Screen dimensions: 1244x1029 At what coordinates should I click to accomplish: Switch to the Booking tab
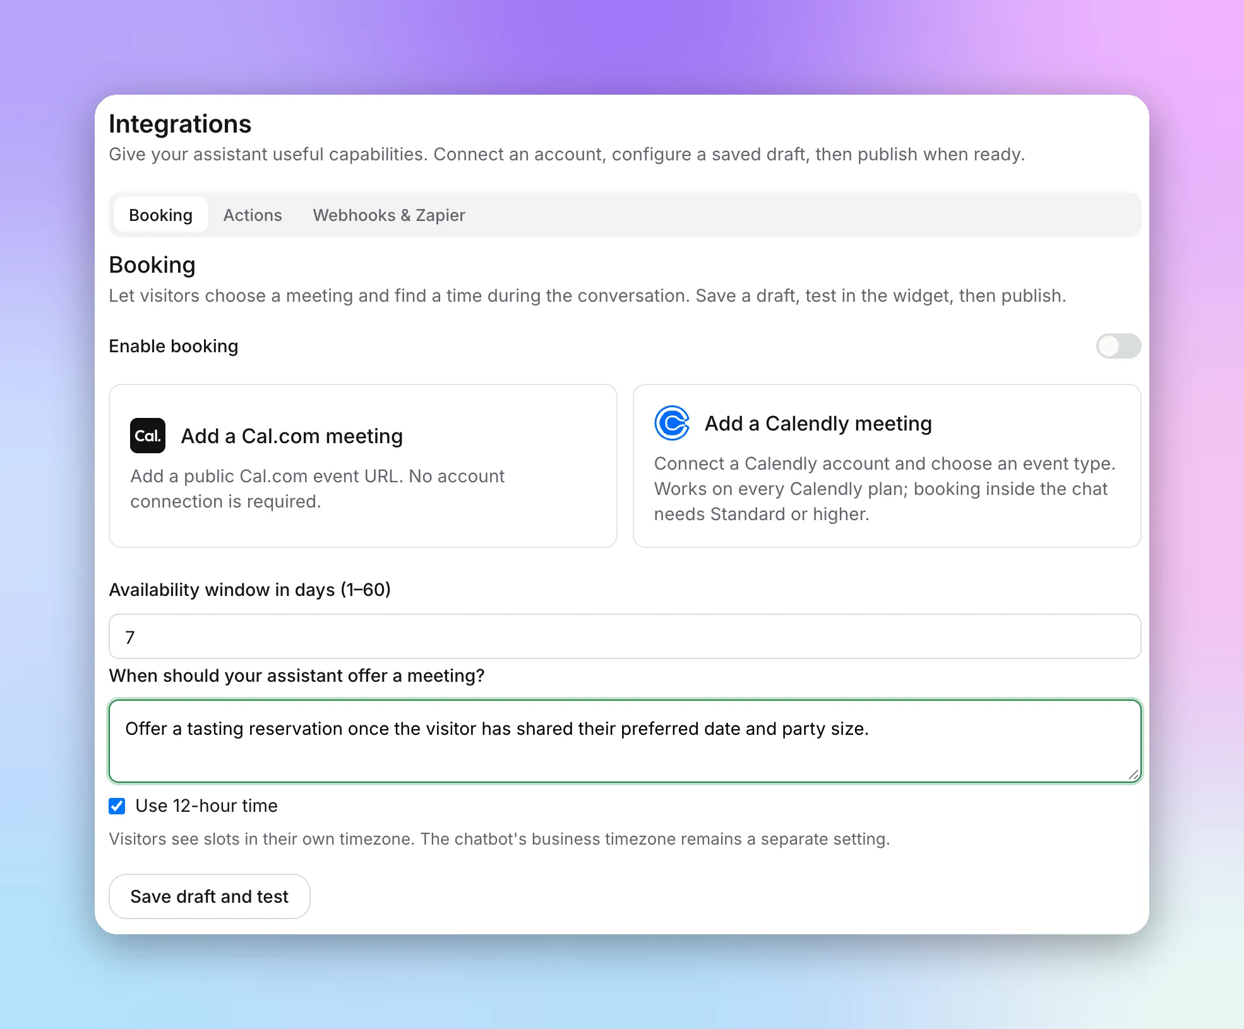point(160,215)
